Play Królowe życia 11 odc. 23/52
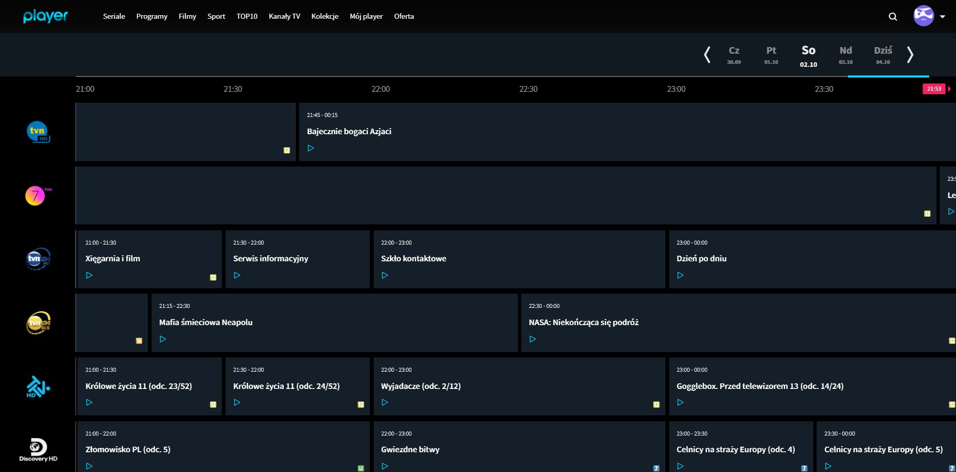Screen dimensions: 956x472 [89, 402]
